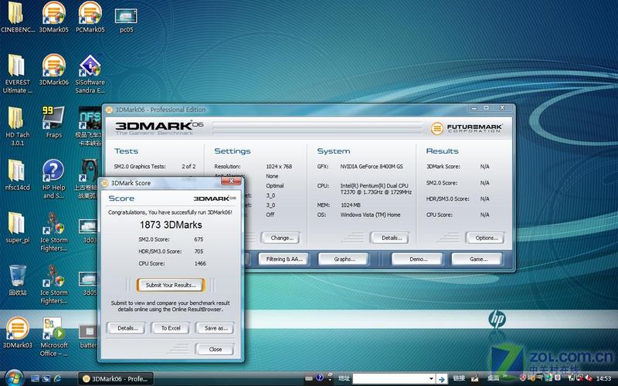Click Change button under Settings
Viewport: 618px width, 386px height.
(281, 238)
